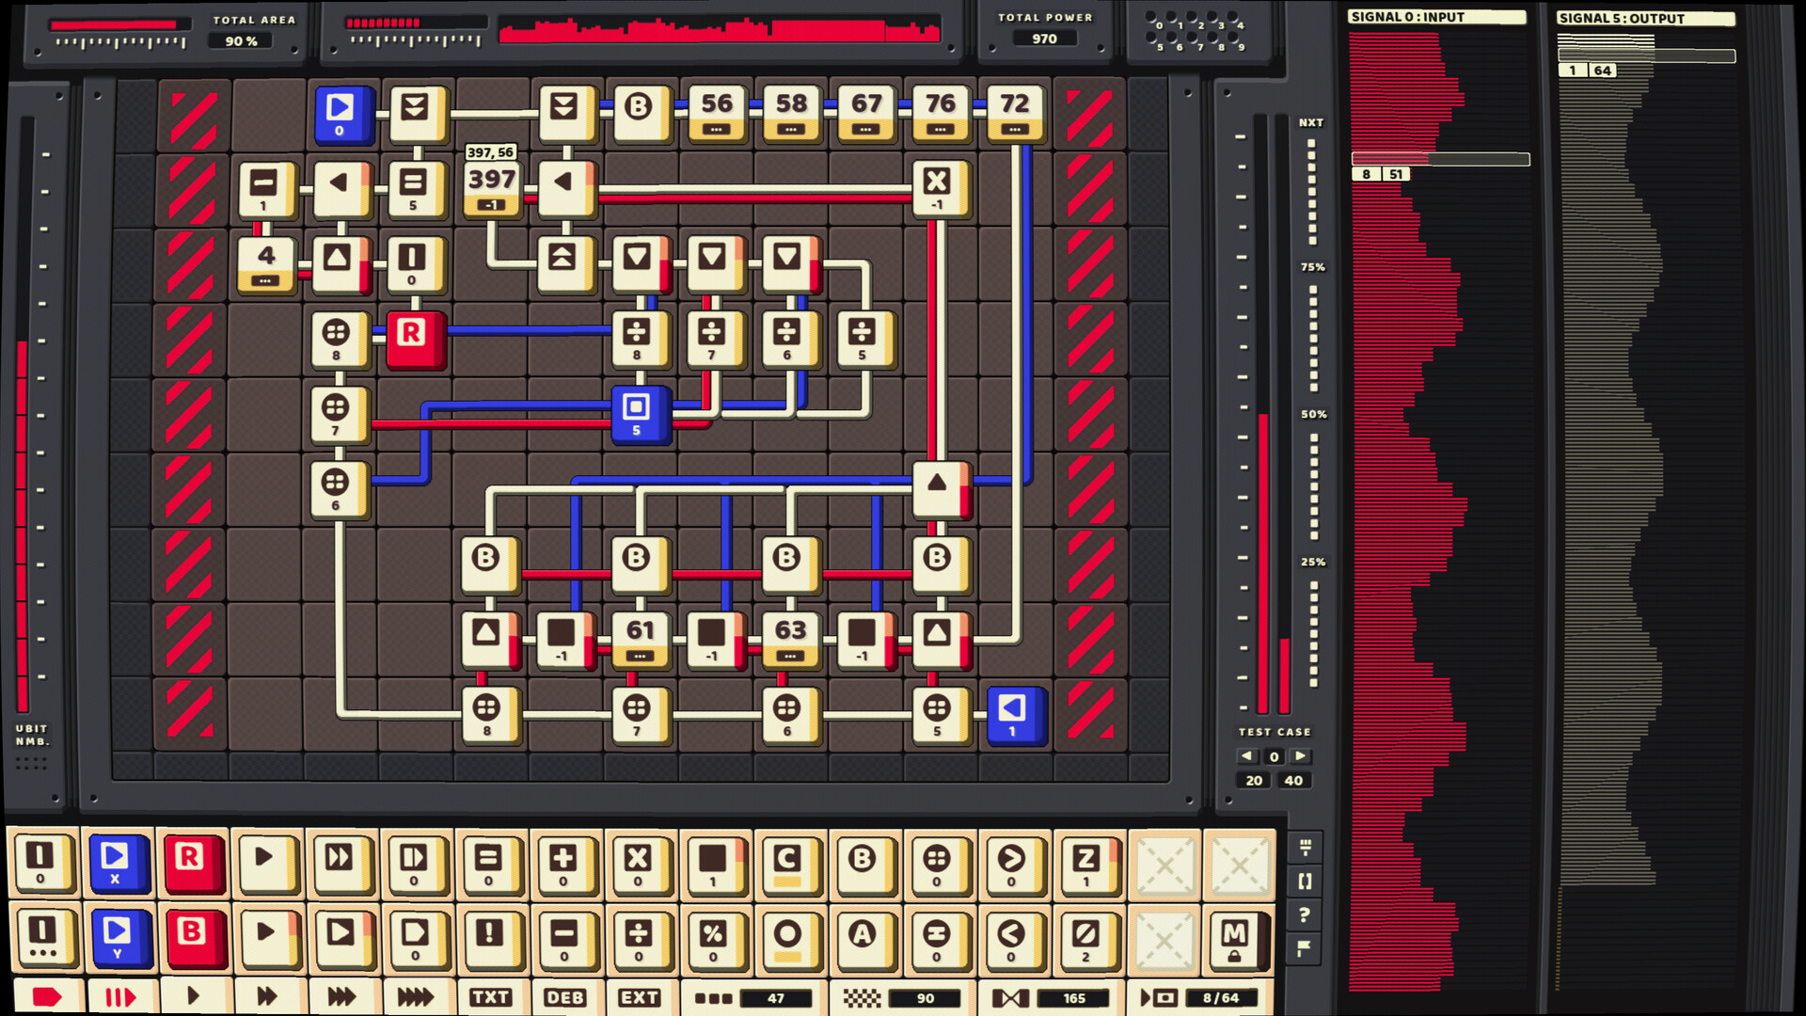Image resolution: width=1806 pixels, height=1016 pixels.
Task: Toggle EXT mode
Action: [x=640, y=997]
